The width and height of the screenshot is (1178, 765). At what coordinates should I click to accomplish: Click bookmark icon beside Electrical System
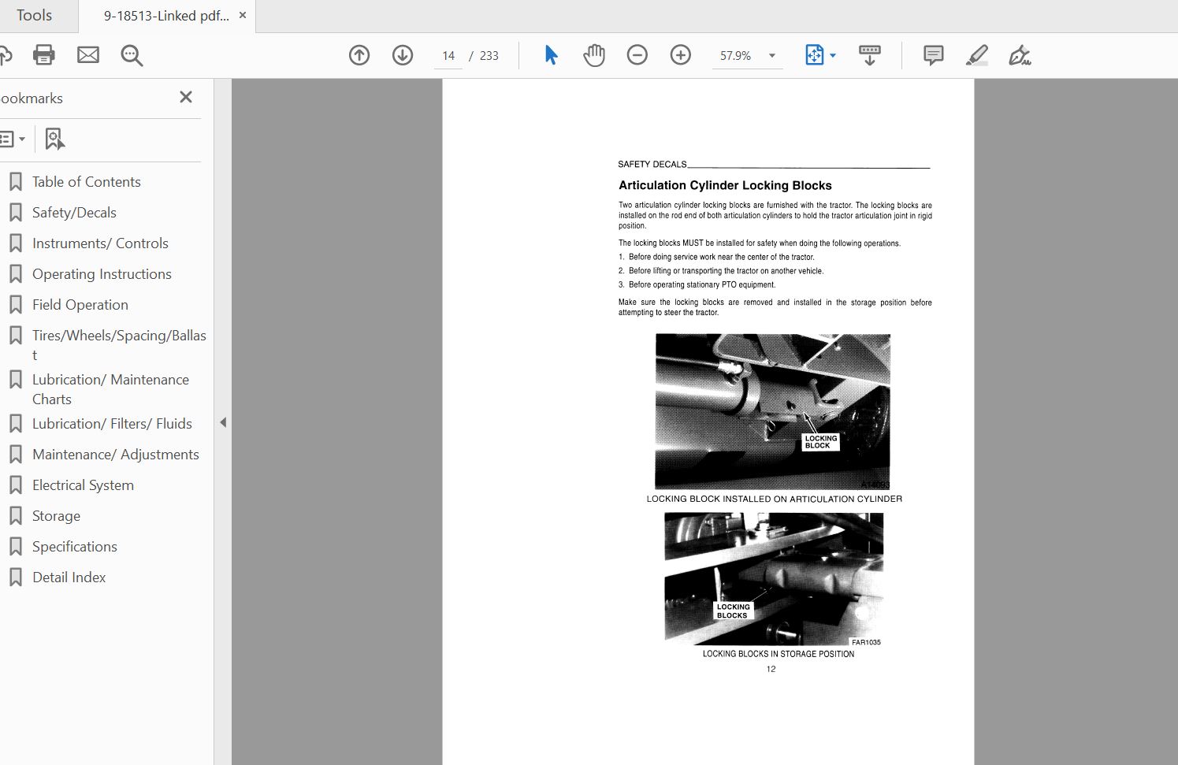click(16, 485)
